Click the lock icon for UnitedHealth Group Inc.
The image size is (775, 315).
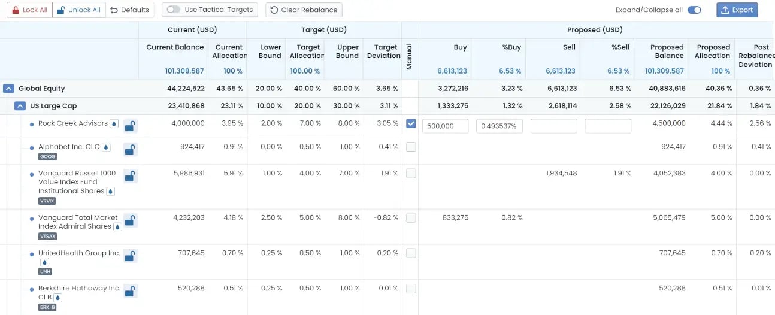(x=130, y=255)
